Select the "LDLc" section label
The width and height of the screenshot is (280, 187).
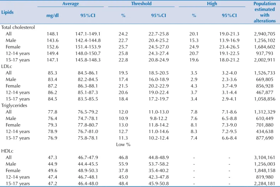click(7, 66)
